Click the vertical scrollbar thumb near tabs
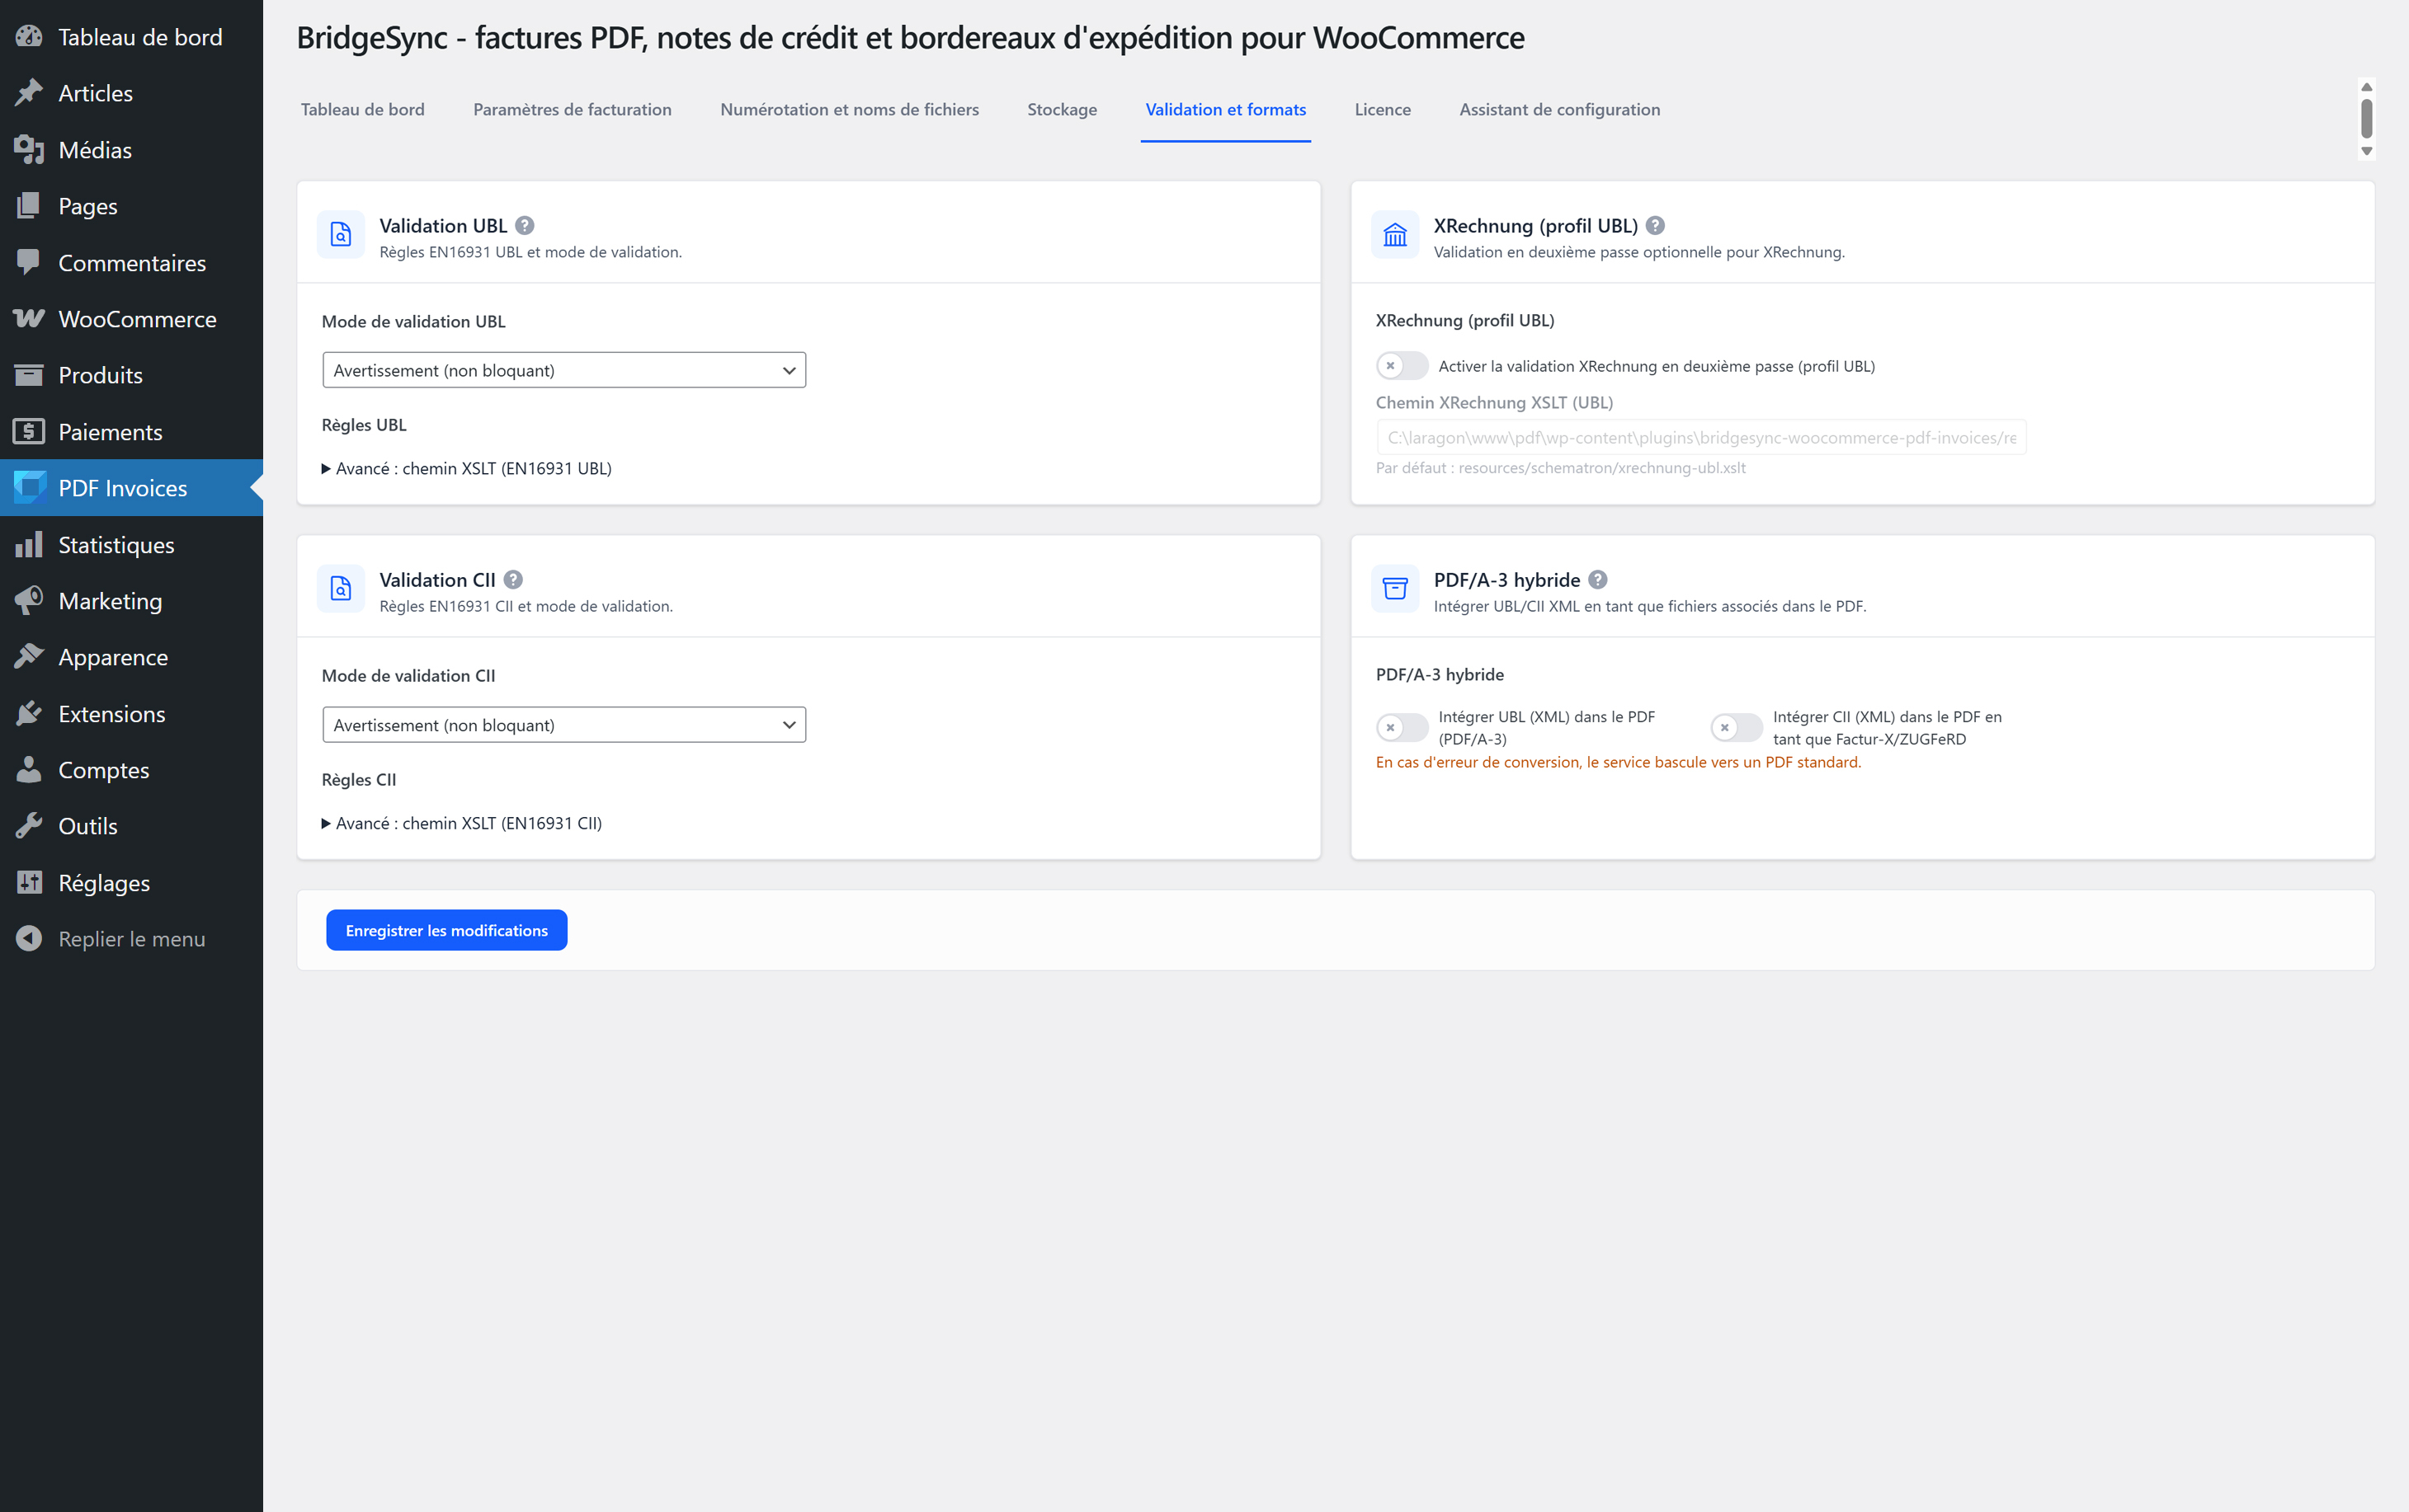This screenshot has width=2409, height=1512. (x=2366, y=118)
